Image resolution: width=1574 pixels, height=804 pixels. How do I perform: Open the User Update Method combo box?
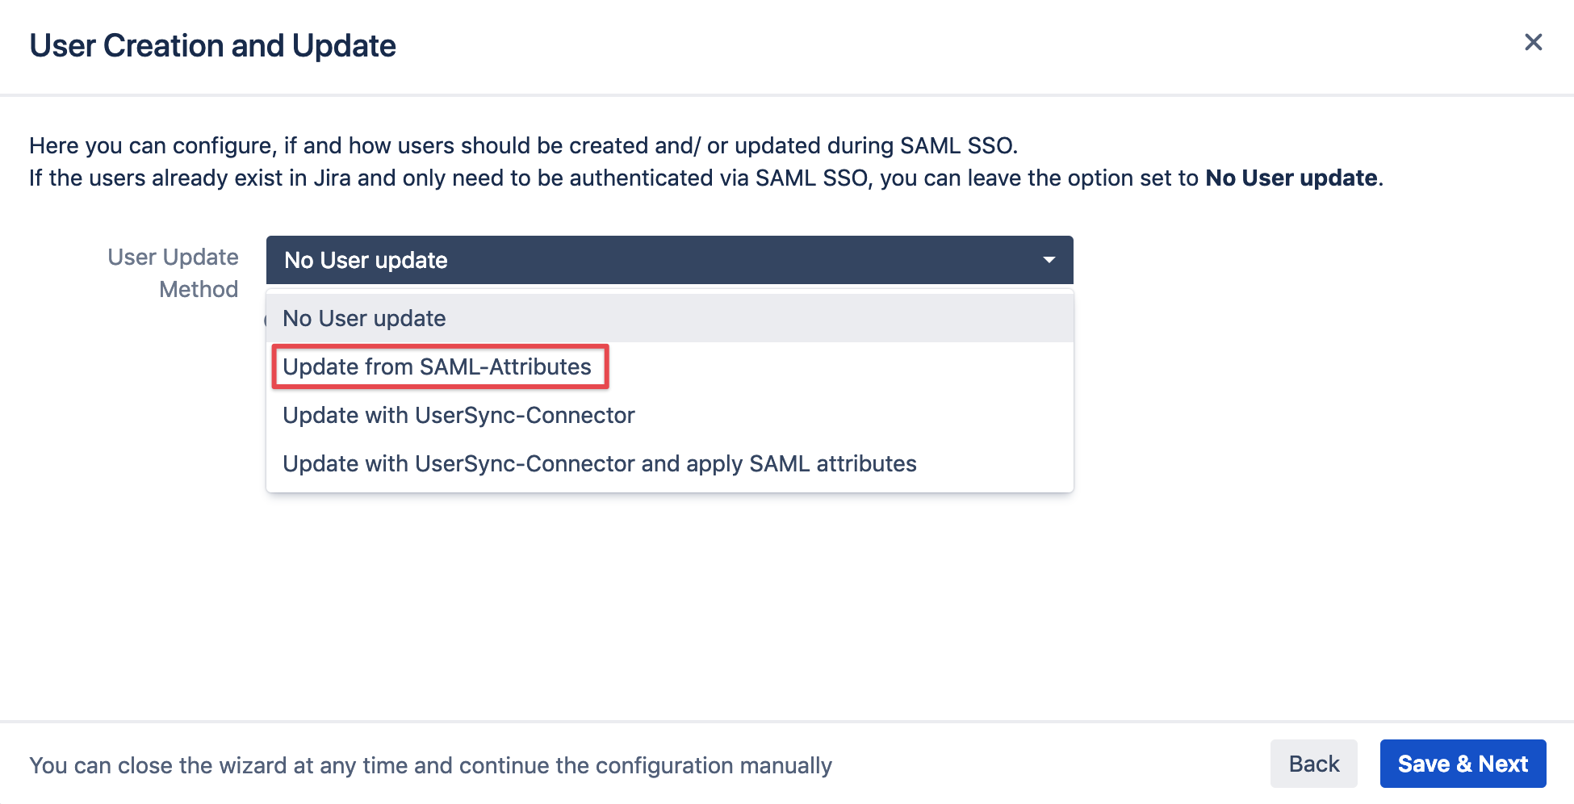pyautogui.click(x=668, y=260)
